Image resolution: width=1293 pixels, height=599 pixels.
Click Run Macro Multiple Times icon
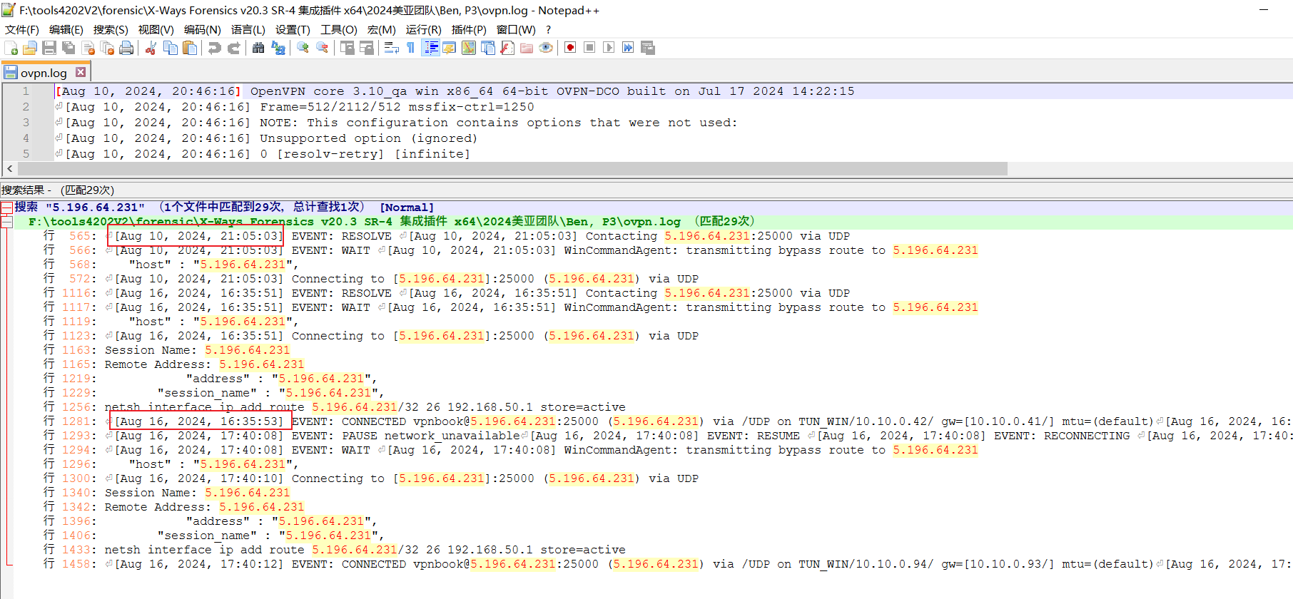[x=628, y=48]
